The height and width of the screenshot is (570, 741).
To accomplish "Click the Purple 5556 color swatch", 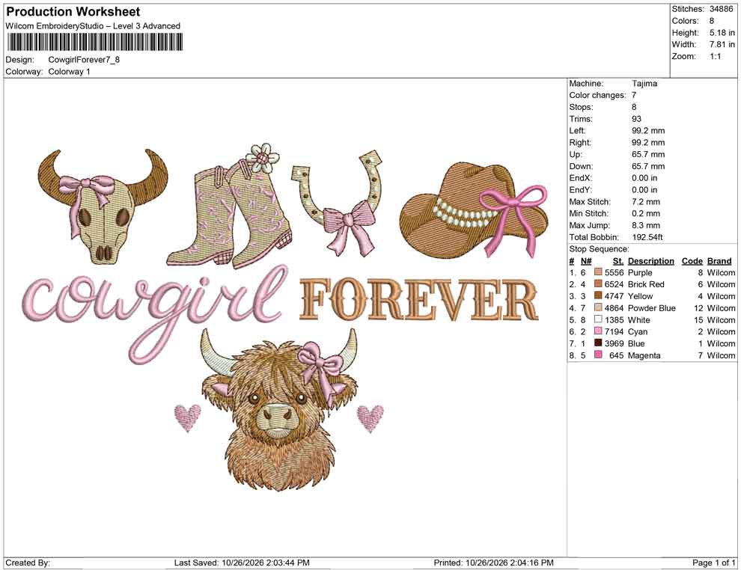I will point(598,272).
